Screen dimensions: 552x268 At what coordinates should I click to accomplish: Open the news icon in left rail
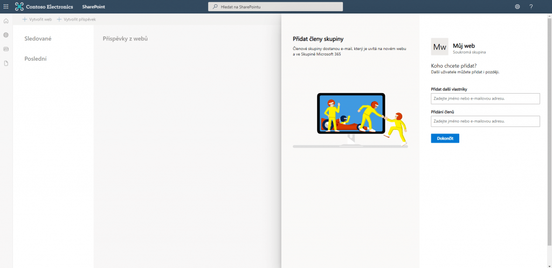6,49
